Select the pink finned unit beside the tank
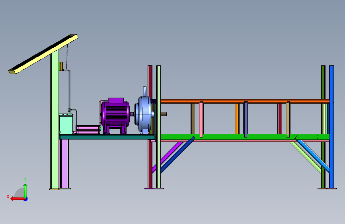This screenshot has height=224, width=345. click(88, 130)
